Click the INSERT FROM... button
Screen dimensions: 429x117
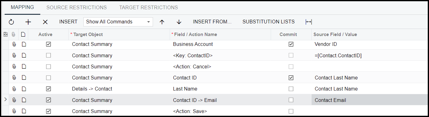(x=212, y=22)
